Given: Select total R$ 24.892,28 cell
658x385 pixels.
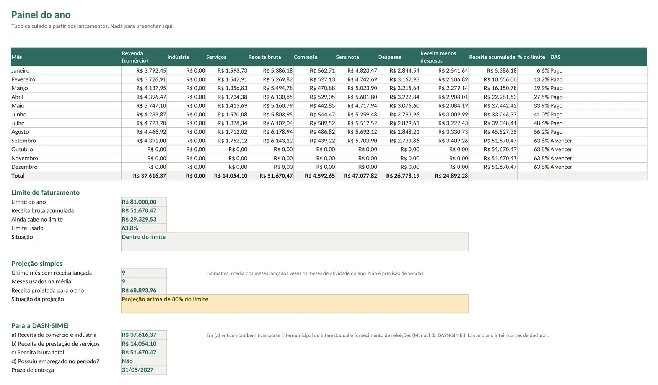Looking at the screenshot, I should click(x=444, y=176).
